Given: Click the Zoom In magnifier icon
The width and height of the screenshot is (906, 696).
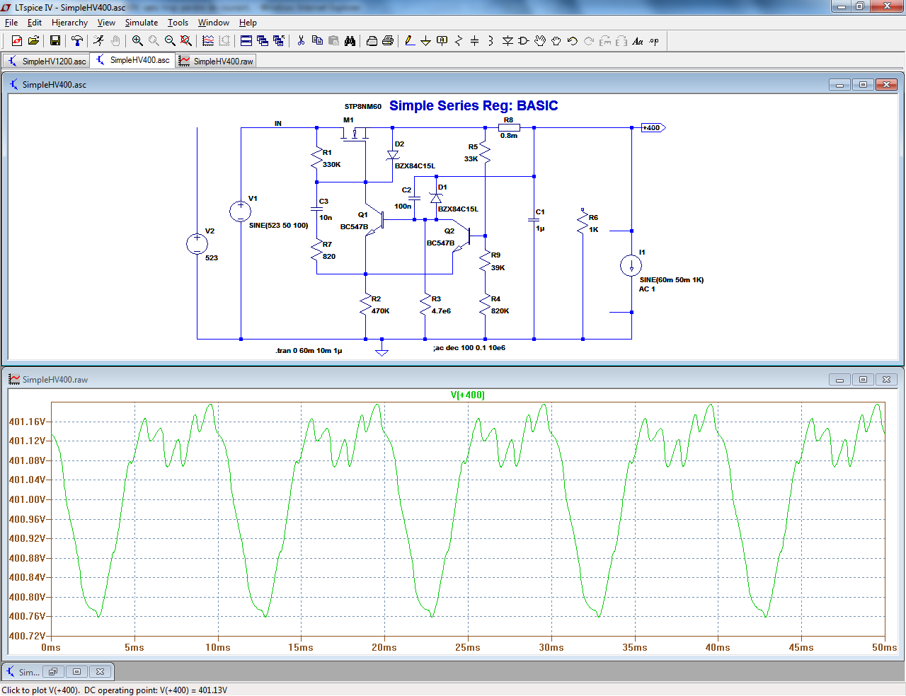Looking at the screenshot, I should point(137,41).
